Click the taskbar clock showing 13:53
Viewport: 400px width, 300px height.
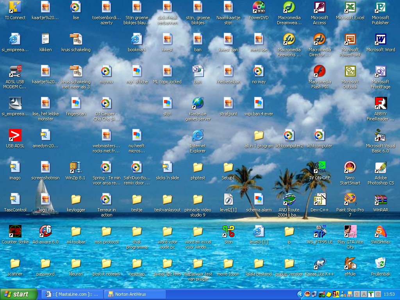pos(389,294)
